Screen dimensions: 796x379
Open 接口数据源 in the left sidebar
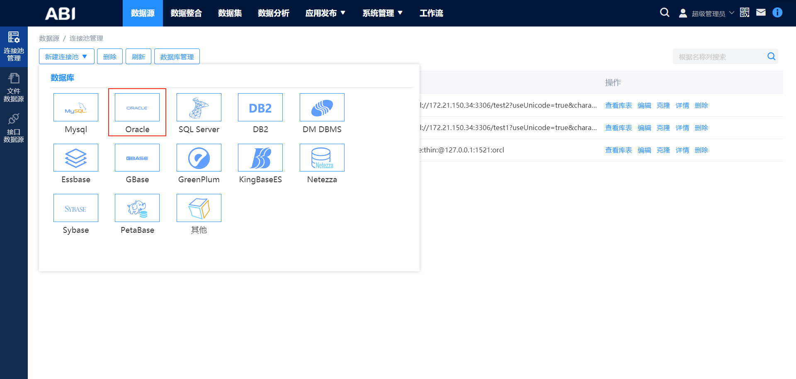point(14,128)
